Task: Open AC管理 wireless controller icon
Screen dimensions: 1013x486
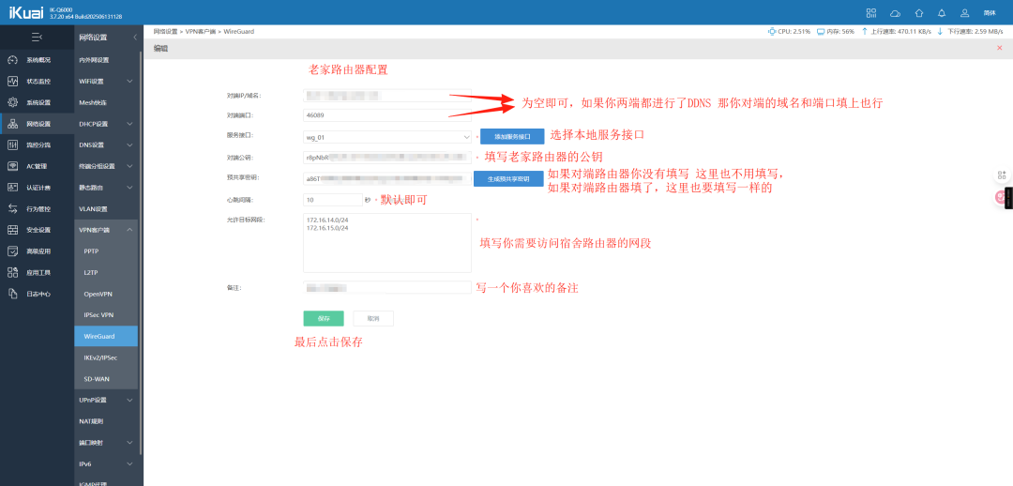Action: (x=12, y=166)
